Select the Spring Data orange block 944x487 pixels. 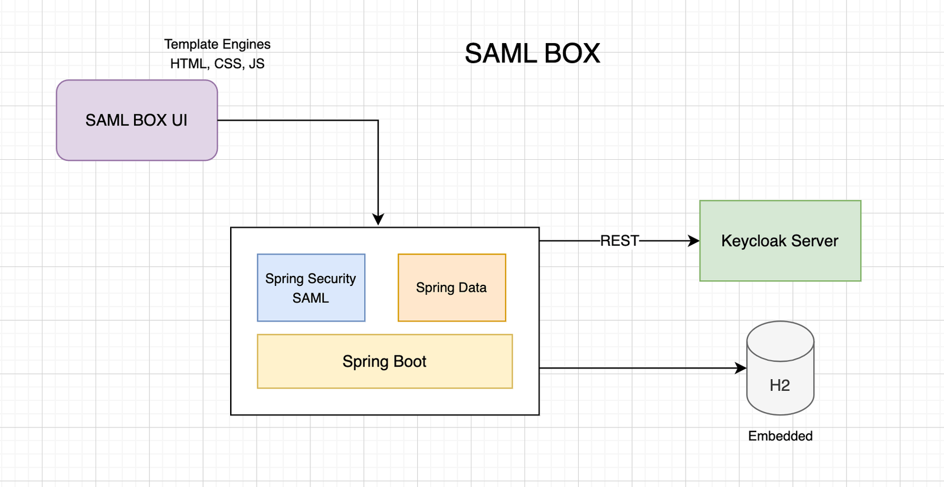coord(452,288)
